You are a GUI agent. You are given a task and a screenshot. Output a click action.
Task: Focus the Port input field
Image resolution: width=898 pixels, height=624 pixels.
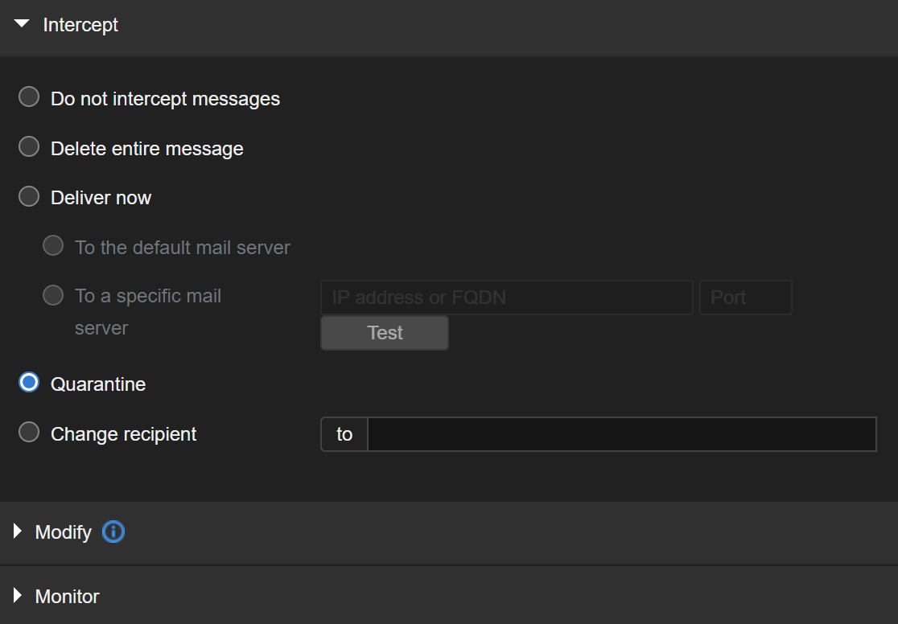pyautogui.click(x=745, y=298)
